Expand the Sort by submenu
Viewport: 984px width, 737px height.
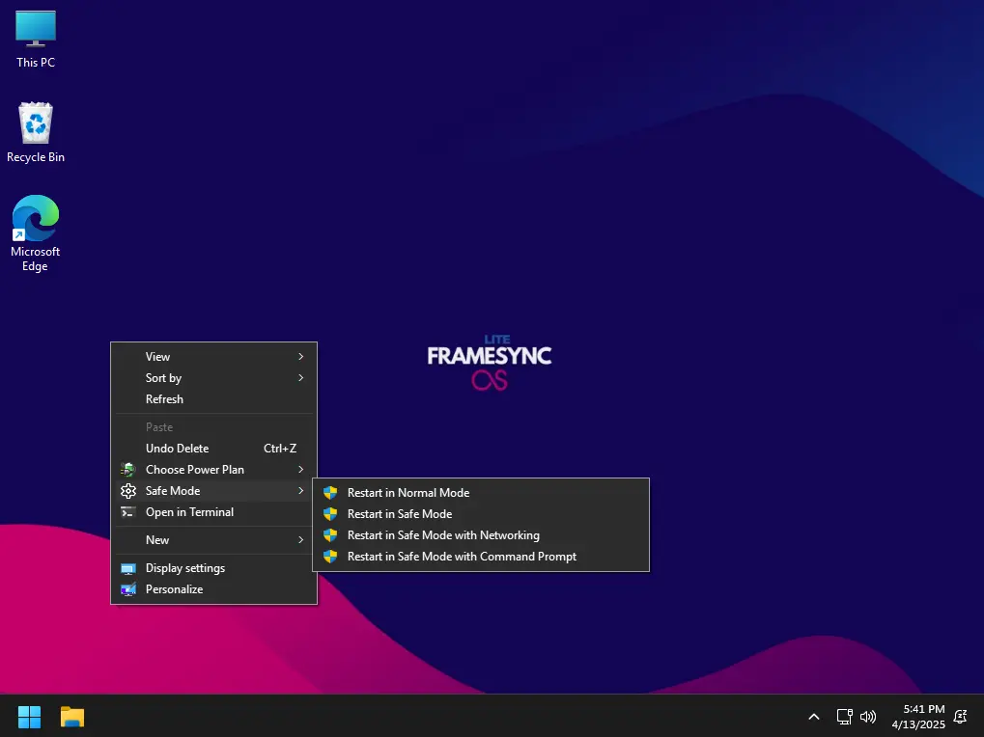tap(214, 378)
